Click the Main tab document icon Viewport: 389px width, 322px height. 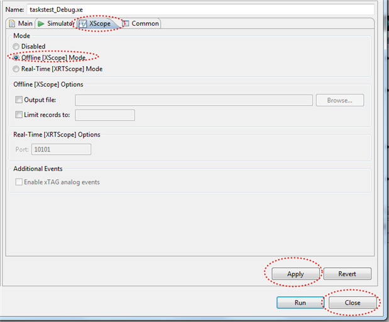pos(12,24)
